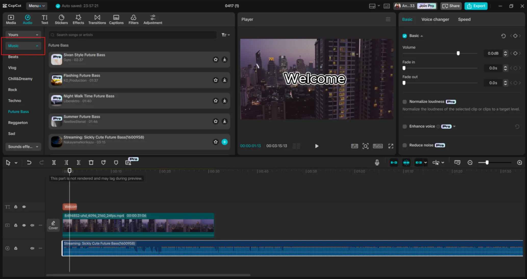Click the Export button

coord(476,6)
